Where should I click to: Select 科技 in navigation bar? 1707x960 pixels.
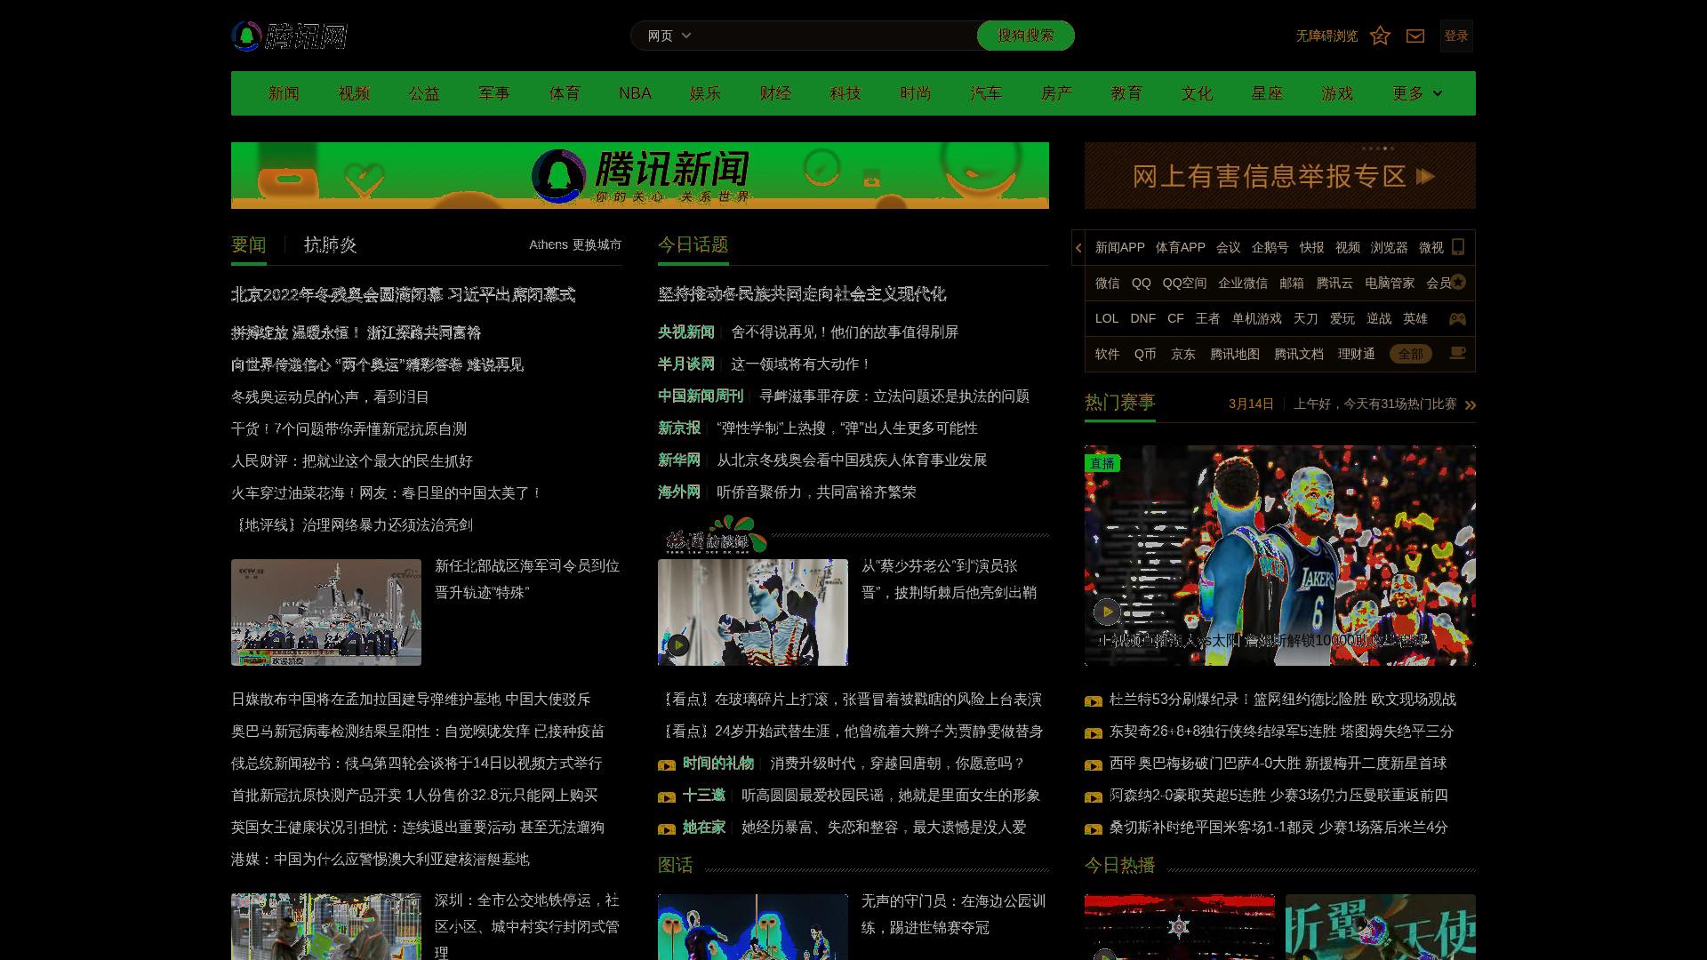pyautogui.click(x=845, y=93)
